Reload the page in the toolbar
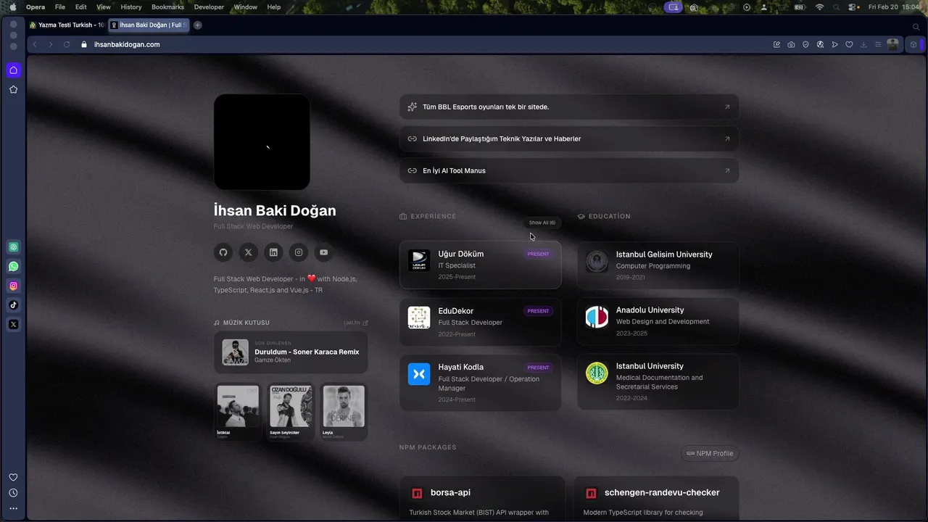 tap(67, 44)
